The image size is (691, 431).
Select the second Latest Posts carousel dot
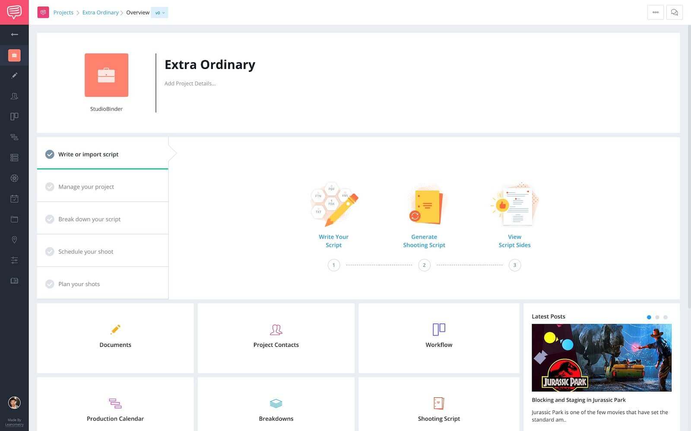click(x=657, y=317)
